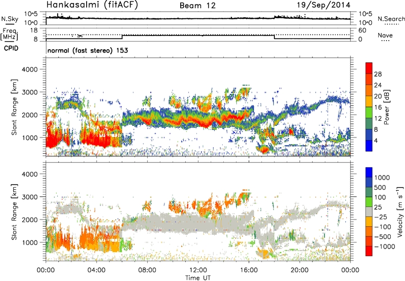Screen dimensions: 405x281
Task: Select the '-25' velocity colorbar value
Action: 381,217
